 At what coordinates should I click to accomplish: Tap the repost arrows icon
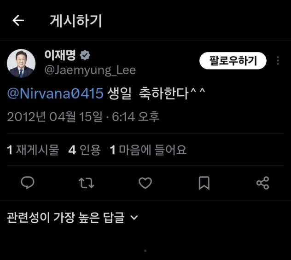tap(87, 184)
